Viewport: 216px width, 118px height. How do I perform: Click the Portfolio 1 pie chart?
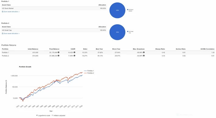pos(117,10)
